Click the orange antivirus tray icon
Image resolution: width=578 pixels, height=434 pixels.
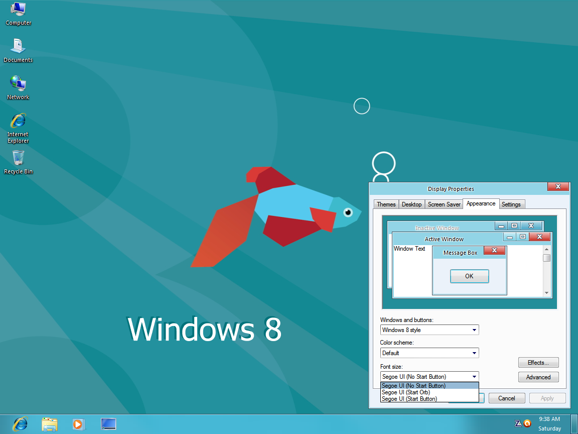(x=526, y=424)
